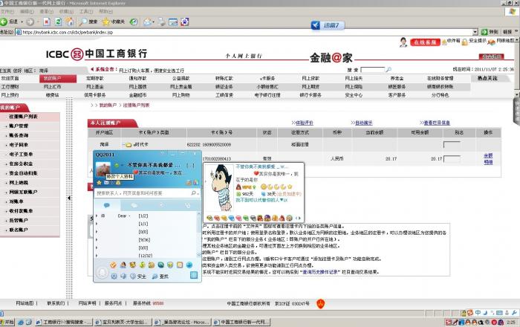The height and width of the screenshot is (327, 520).
Task: Open the IE address bar dropdown arrow
Action: [475, 32]
